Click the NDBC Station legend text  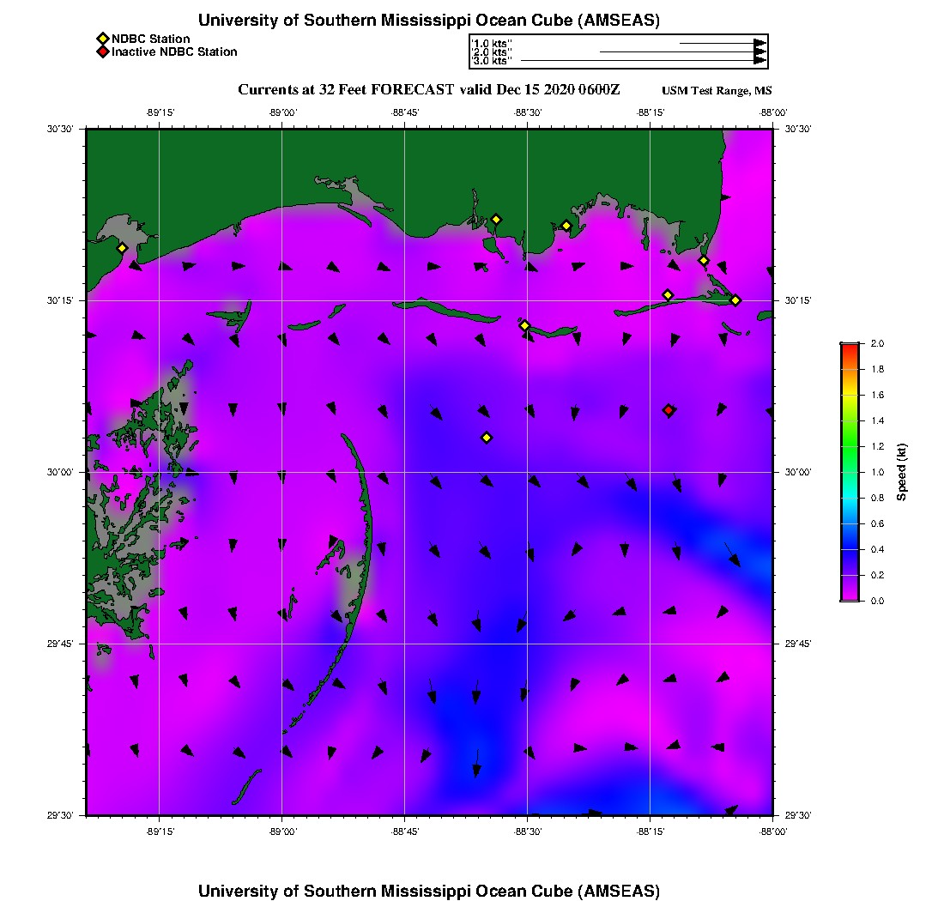[x=150, y=39]
